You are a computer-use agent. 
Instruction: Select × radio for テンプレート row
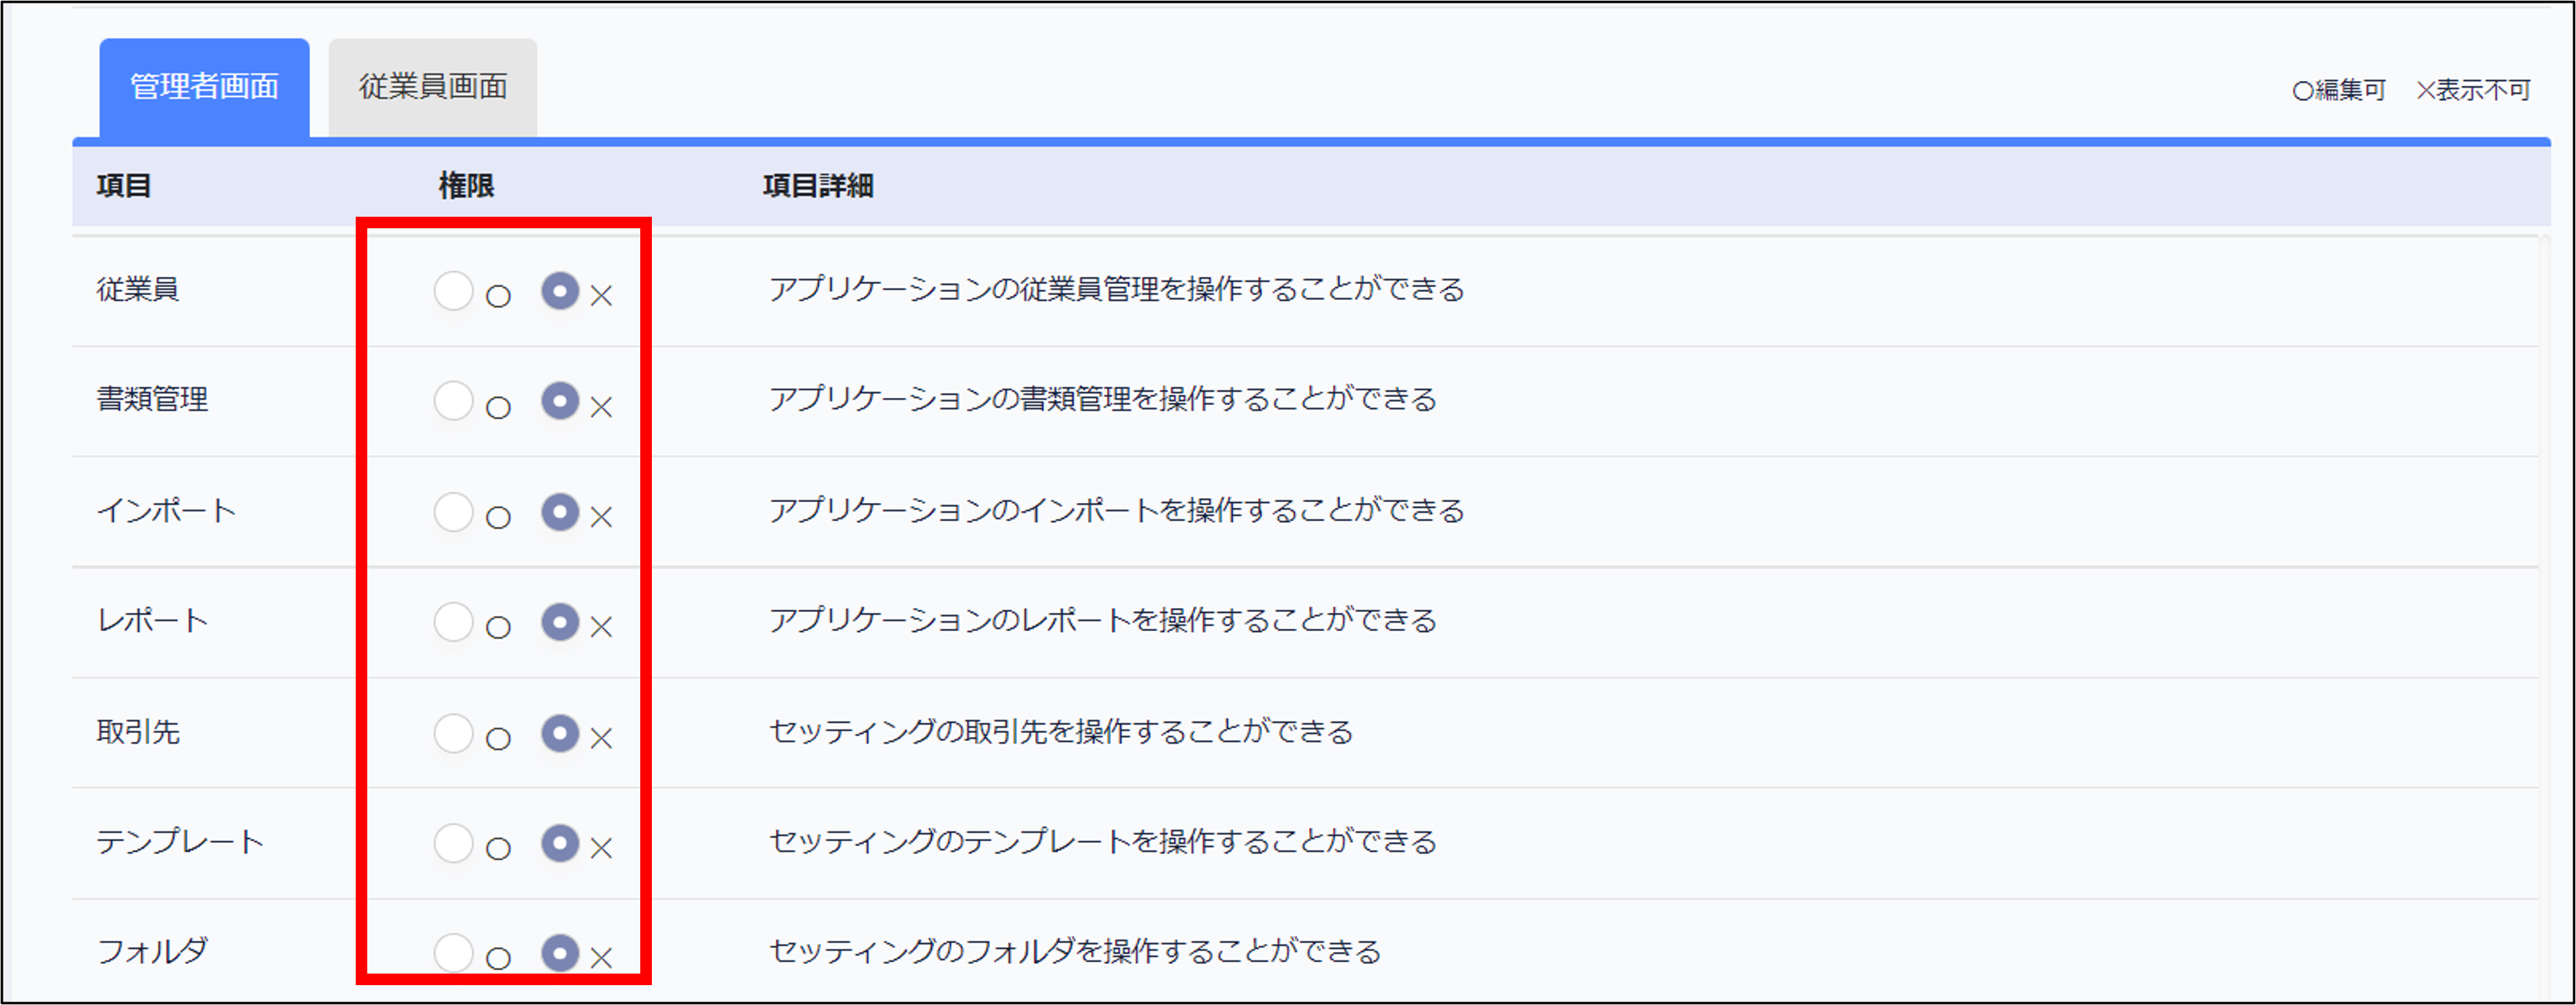coord(560,843)
